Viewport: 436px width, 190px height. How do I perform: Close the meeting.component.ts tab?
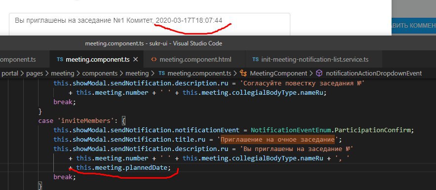pyautogui.click(x=135, y=59)
